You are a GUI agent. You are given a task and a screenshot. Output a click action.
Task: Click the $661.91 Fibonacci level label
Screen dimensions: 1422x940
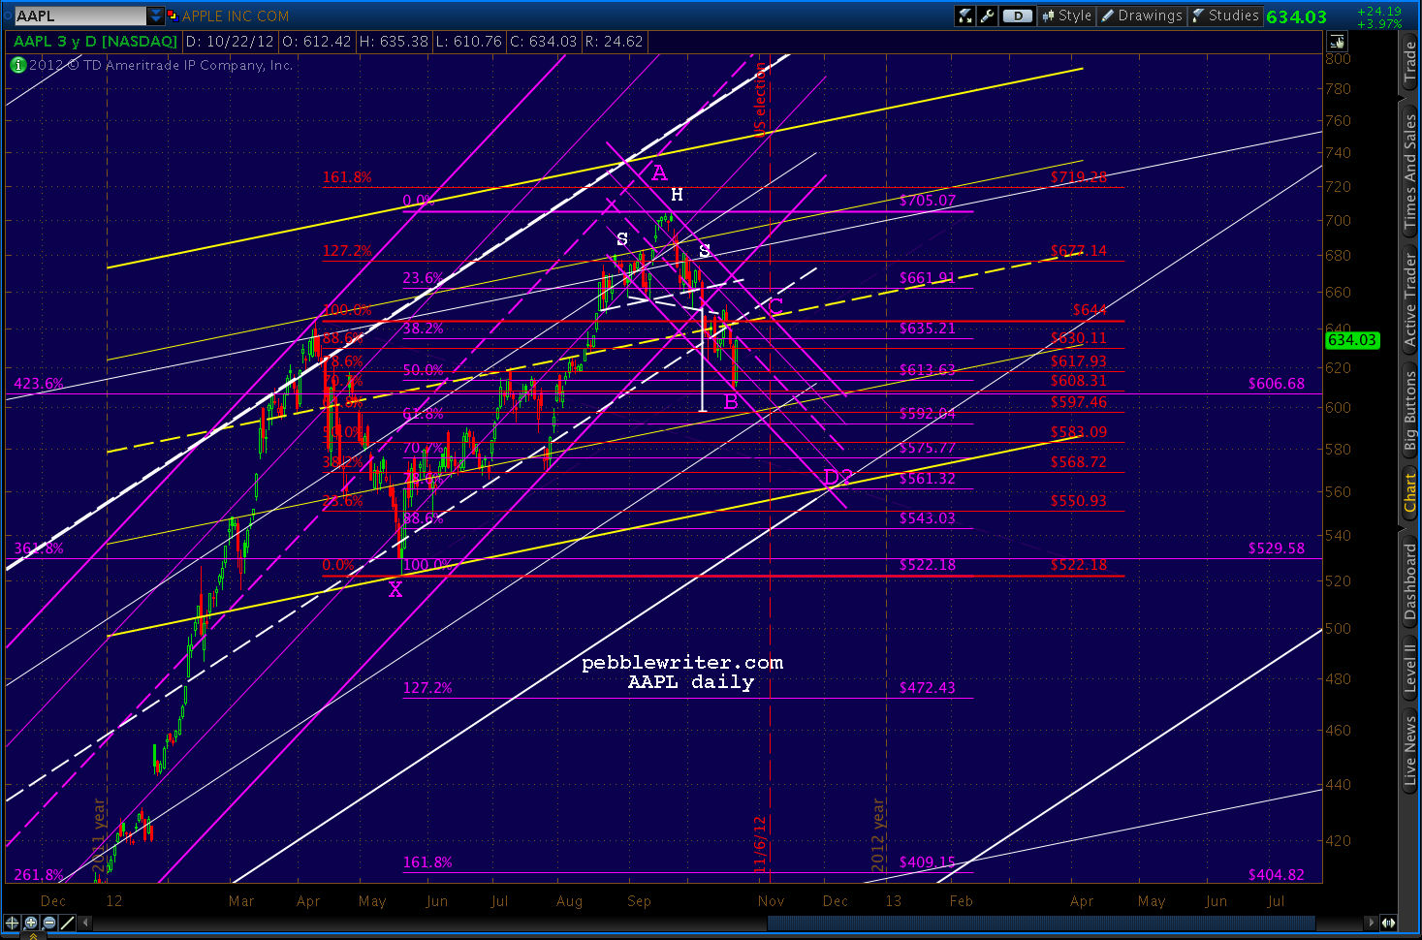click(928, 278)
